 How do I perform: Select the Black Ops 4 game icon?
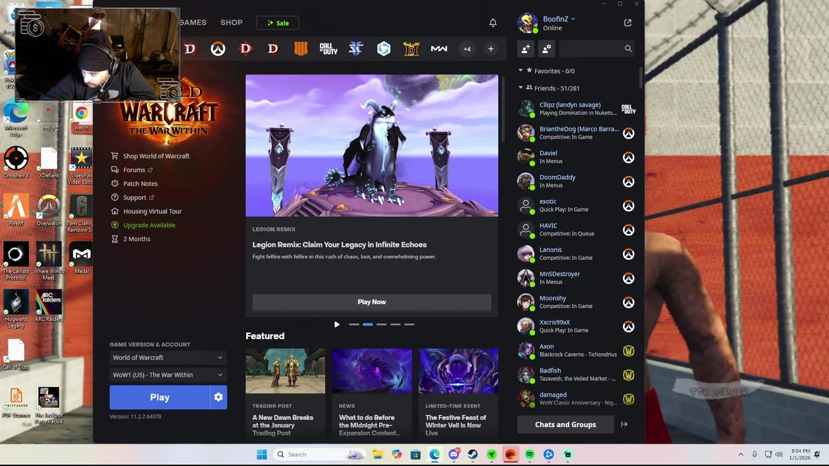pos(301,49)
